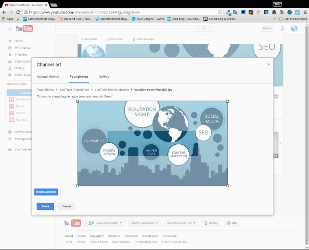The height and width of the screenshot is (250, 309).
Task: Close the Channel art dialog
Action: point(268,65)
